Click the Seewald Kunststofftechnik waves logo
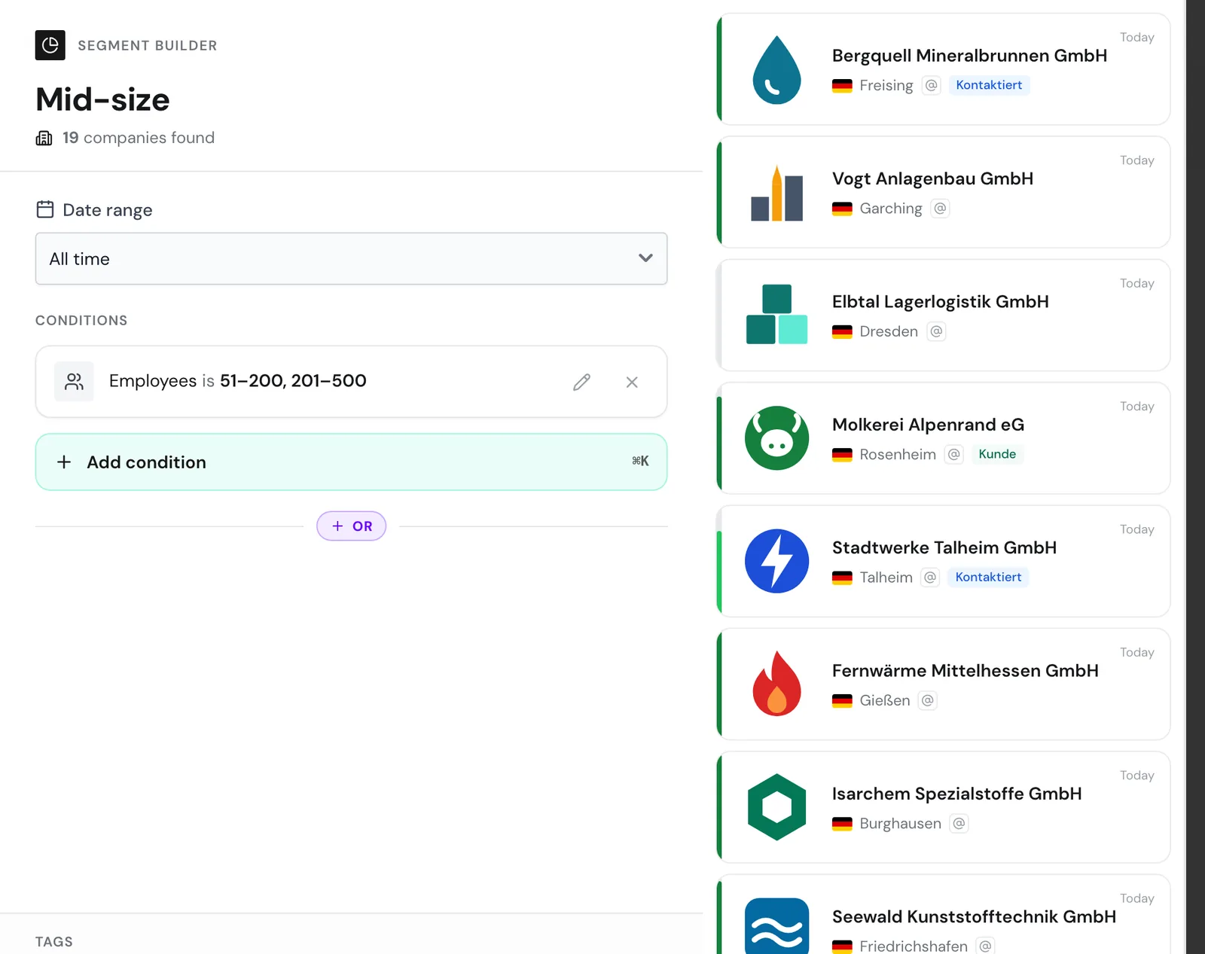 [x=776, y=926]
